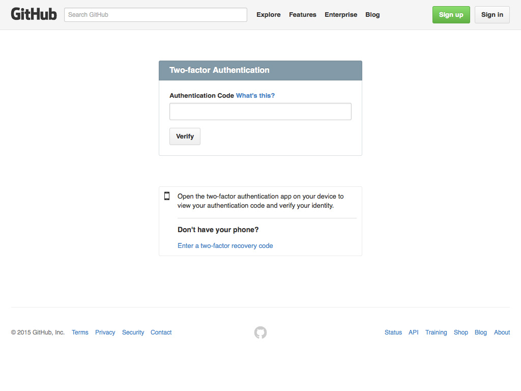Viewport: 521px width, 391px height.
Task: Check GitHub Status from the footer
Action: pos(393,332)
